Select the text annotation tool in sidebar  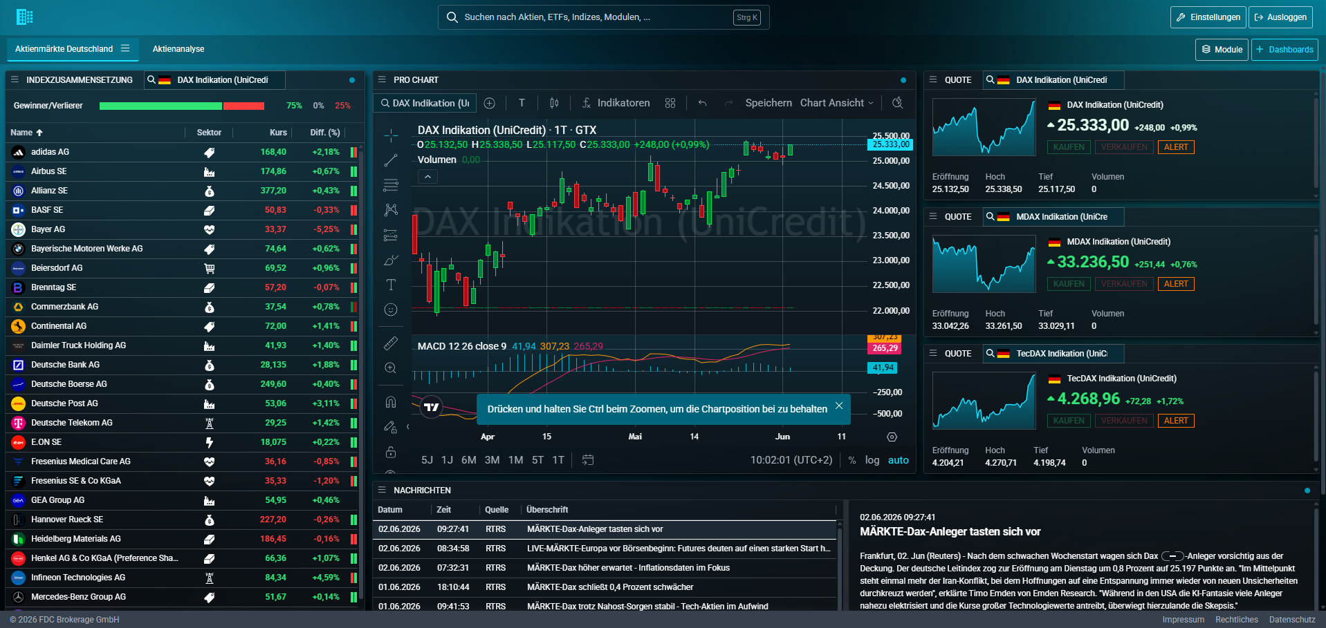coord(391,285)
